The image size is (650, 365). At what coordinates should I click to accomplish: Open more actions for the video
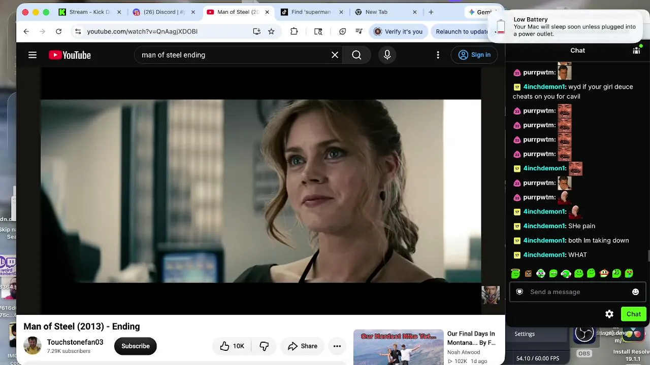[337, 346]
